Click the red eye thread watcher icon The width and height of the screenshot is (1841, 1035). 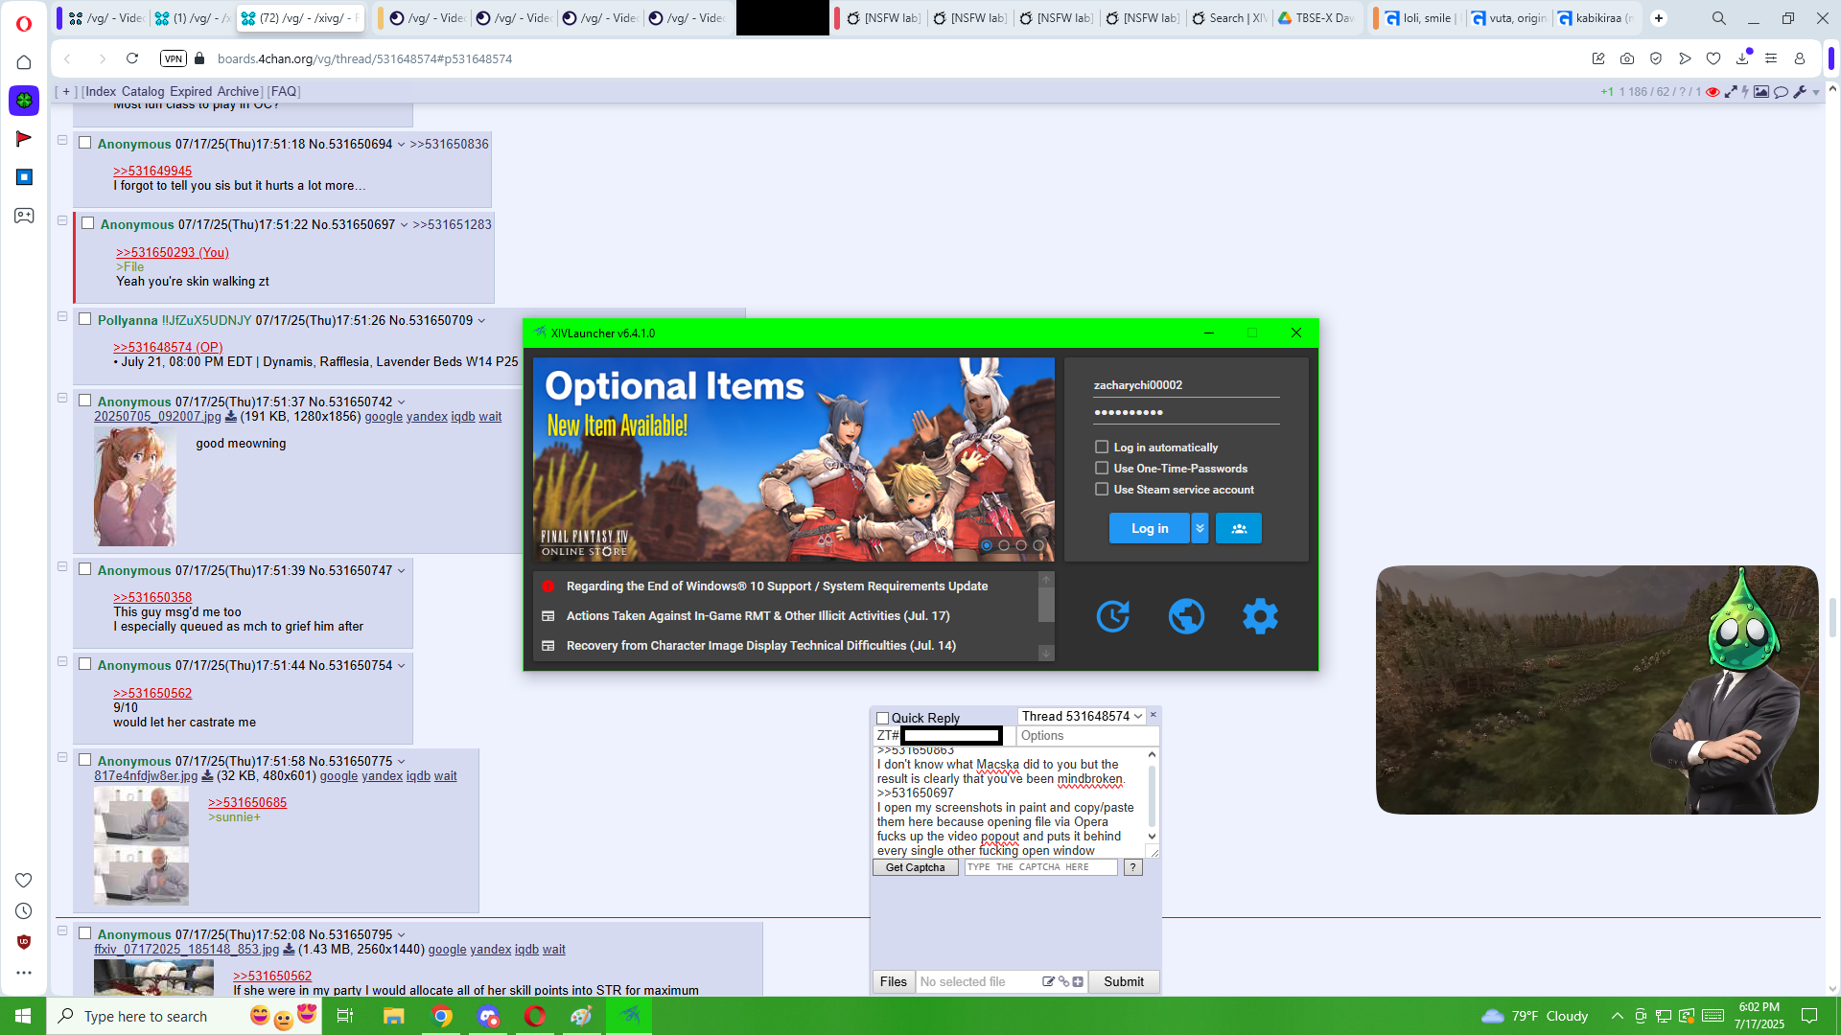[x=1713, y=92]
